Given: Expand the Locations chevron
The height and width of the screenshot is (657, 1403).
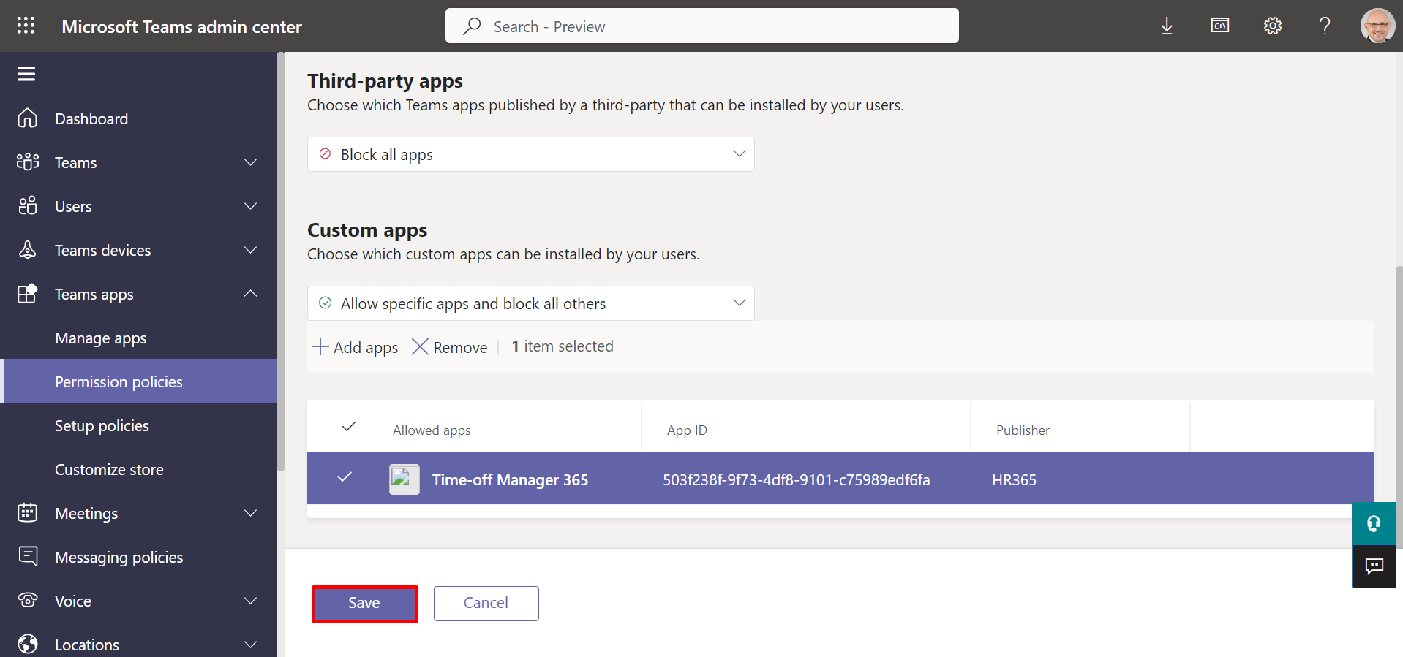Looking at the screenshot, I should 250,645.
